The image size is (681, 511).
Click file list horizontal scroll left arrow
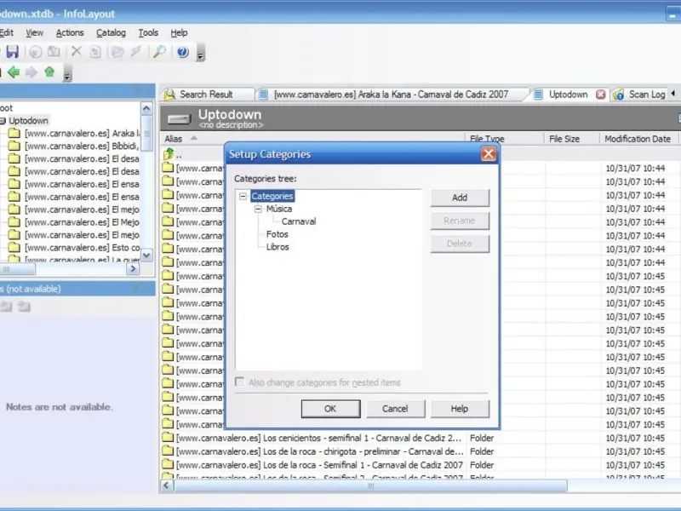point(166,485)
